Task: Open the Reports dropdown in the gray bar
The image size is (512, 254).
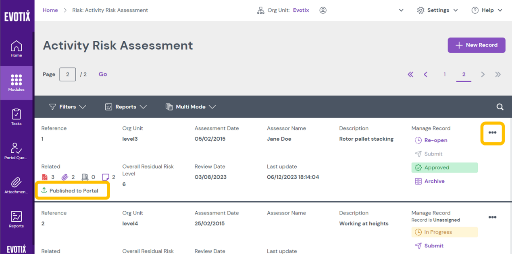Action: tap(125, 107)
